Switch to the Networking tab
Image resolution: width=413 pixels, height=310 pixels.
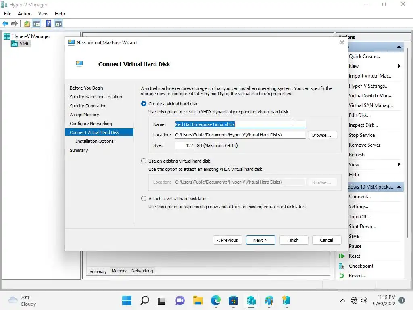click(x=142, y=271)
